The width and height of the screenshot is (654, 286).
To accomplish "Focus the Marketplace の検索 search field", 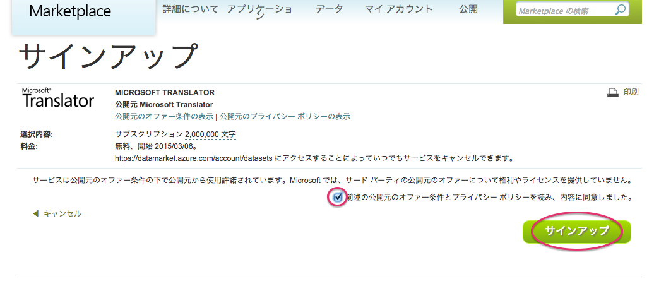I will 565,11.
